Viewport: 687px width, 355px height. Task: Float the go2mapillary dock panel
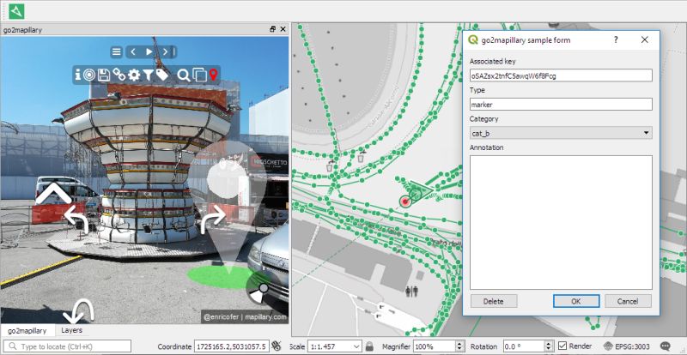[272, 29]
